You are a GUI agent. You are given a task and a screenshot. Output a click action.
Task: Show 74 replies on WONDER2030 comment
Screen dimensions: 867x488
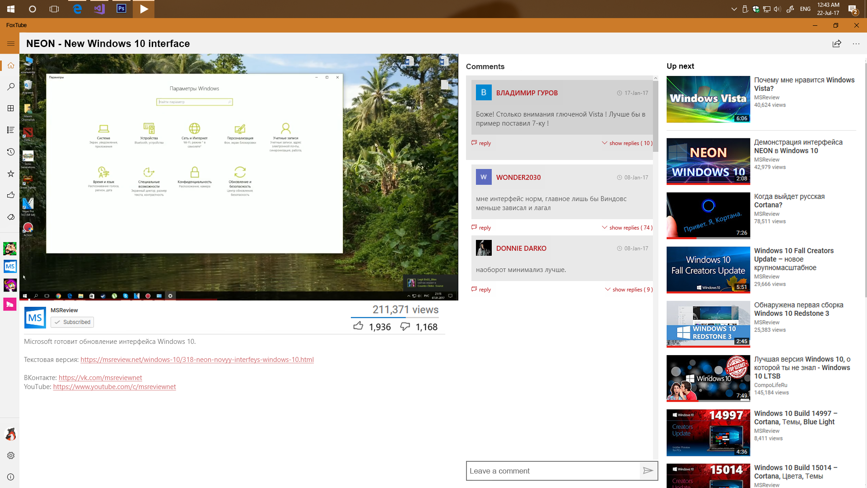(627, 228)
